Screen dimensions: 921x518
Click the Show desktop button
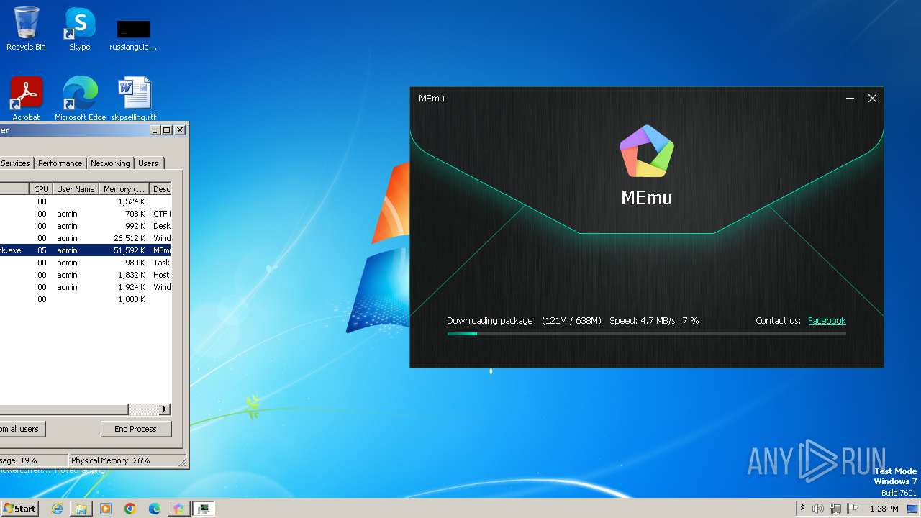[912, 509]
